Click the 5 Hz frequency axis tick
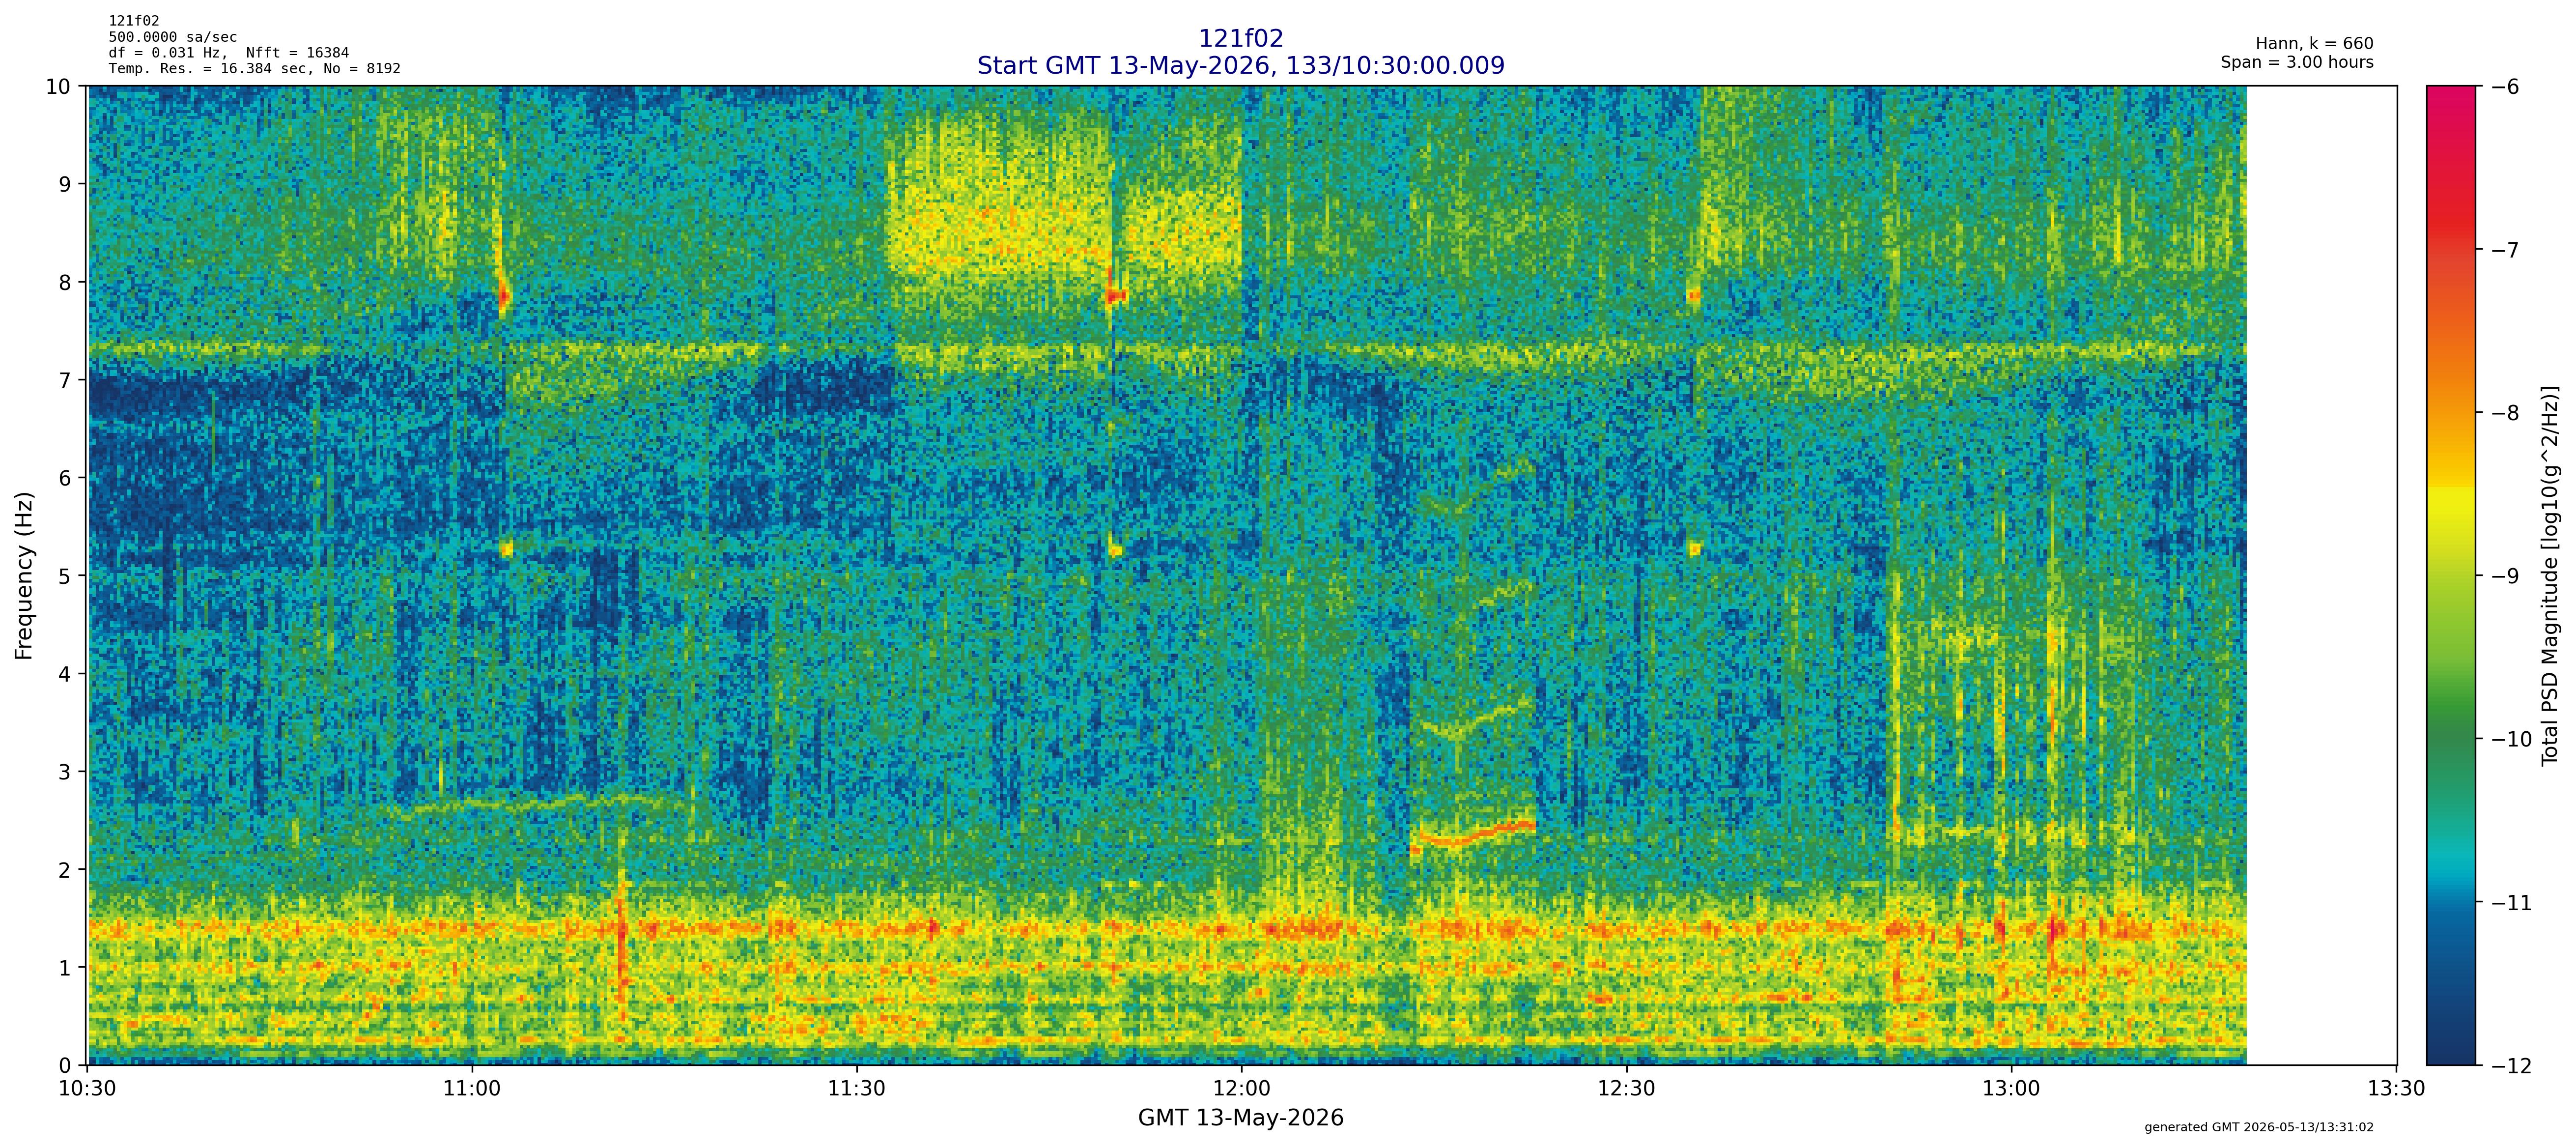The height and width of the screenshot is (1148, 2576). point(65,576)
